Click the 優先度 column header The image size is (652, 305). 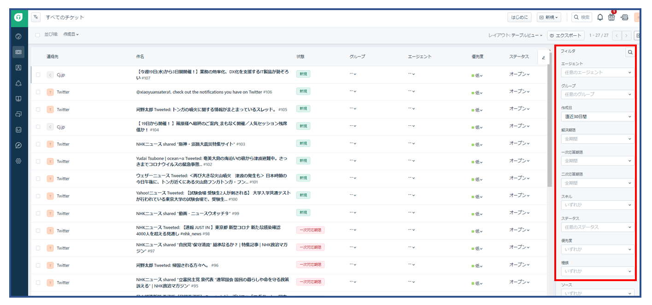(477, 56)
